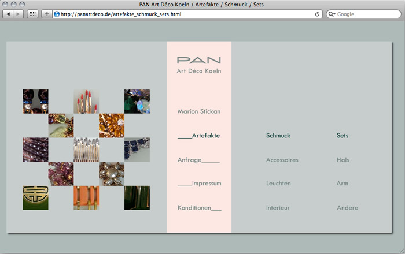
Task: Select the Accessoires category
Action: click(282, 160)
